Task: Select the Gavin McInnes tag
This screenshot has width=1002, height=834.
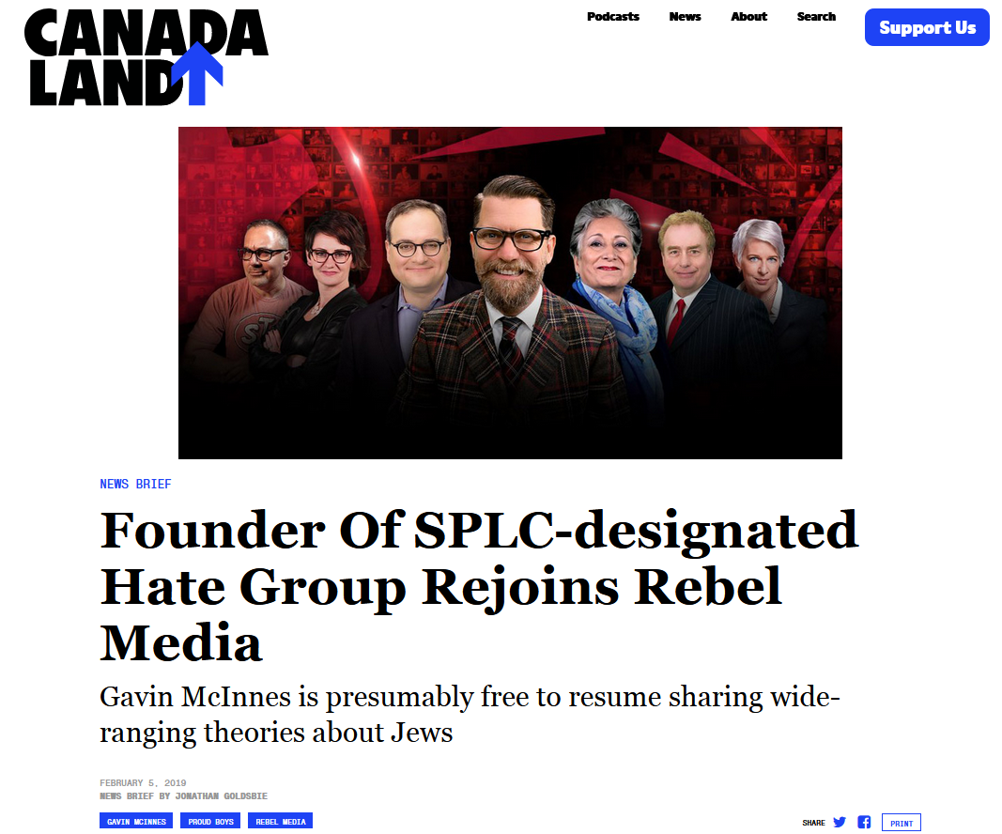Action: pyautogui.click(x=136, y=821)
